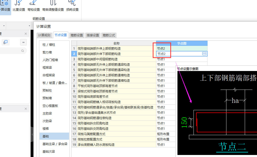Select row 筏形基础端部无外伸下部钢筋遇墙构造
Image resolution: width=257 pixels, height=157 pixels.
coord(116,81)
